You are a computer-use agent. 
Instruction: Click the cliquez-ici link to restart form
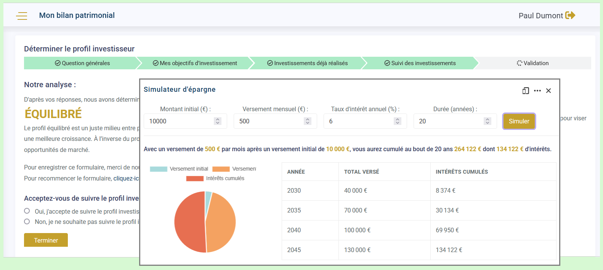tap(126, 178)
